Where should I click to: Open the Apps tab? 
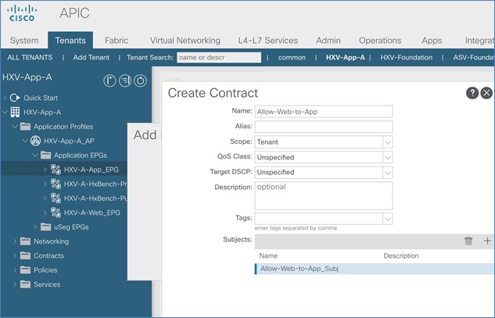432,41
